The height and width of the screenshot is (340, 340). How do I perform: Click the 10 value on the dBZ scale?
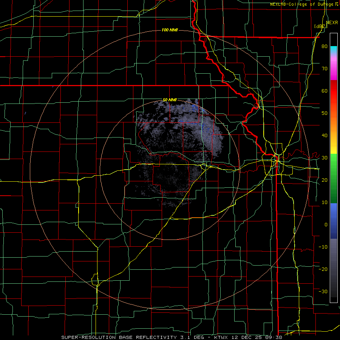tap(325, 202)
